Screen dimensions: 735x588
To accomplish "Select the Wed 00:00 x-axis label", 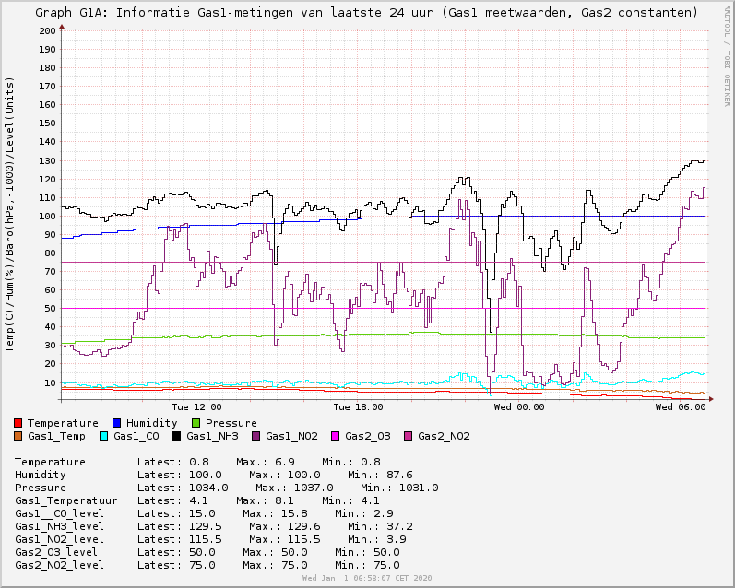I will click(x=519, y=406).
